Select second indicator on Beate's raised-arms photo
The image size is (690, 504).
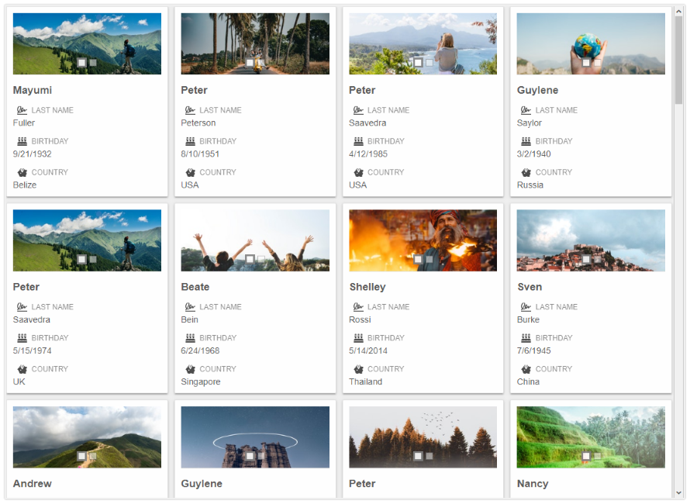pos(261,259)
